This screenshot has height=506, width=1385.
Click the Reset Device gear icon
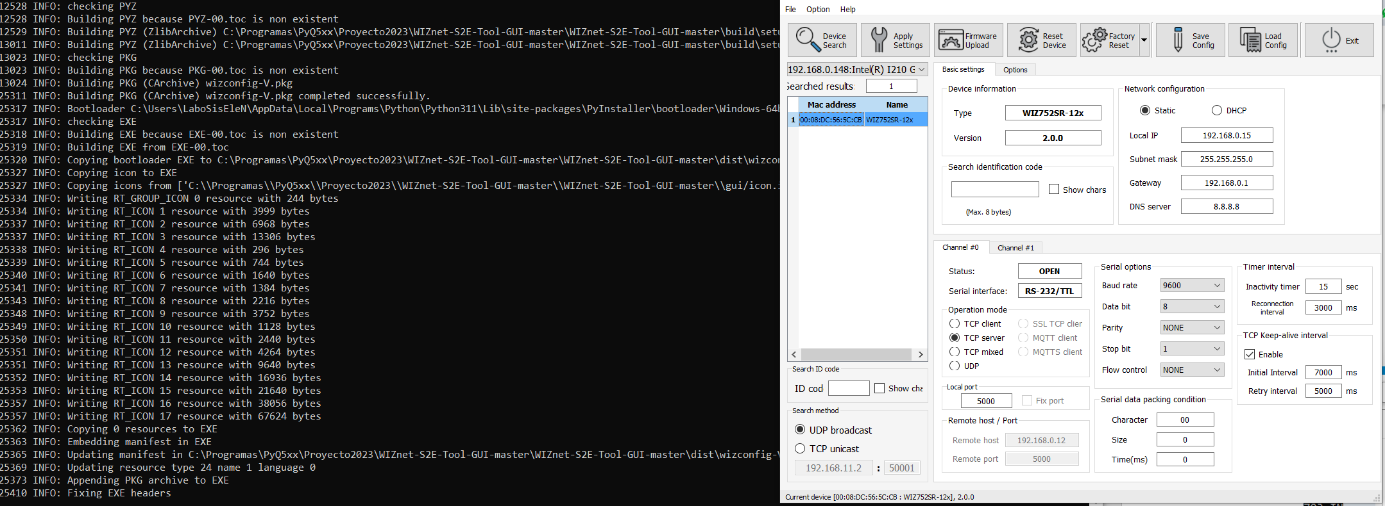point(1028,40)
